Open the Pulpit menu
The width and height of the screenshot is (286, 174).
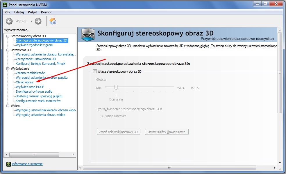click(32, 12)
